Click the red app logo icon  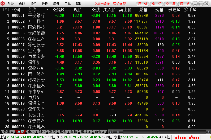[x=3, y=4]
